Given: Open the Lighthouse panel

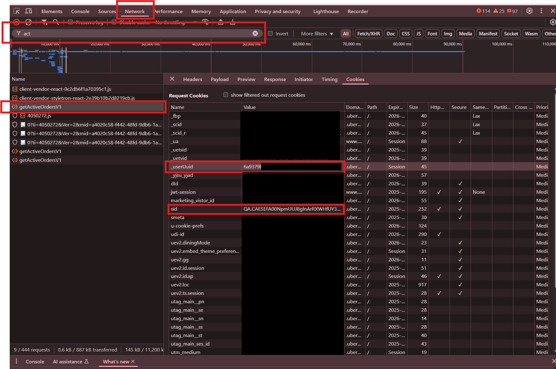Looking at the screenshot, I should 326,11.
